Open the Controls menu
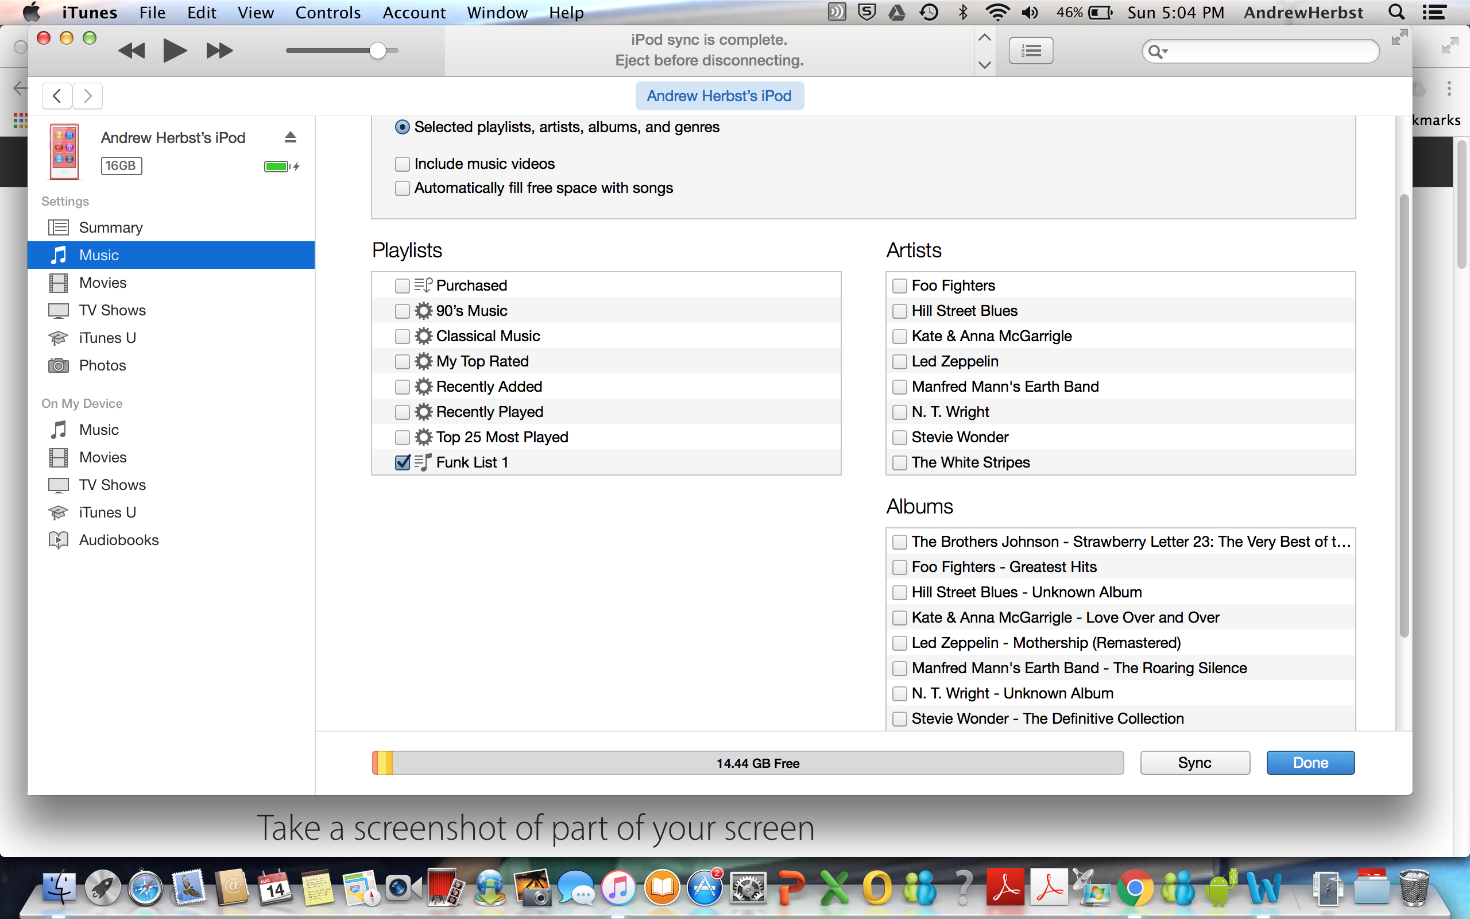Image resolution: width=1470 pixels, height=919 pixels. [328, 12]
